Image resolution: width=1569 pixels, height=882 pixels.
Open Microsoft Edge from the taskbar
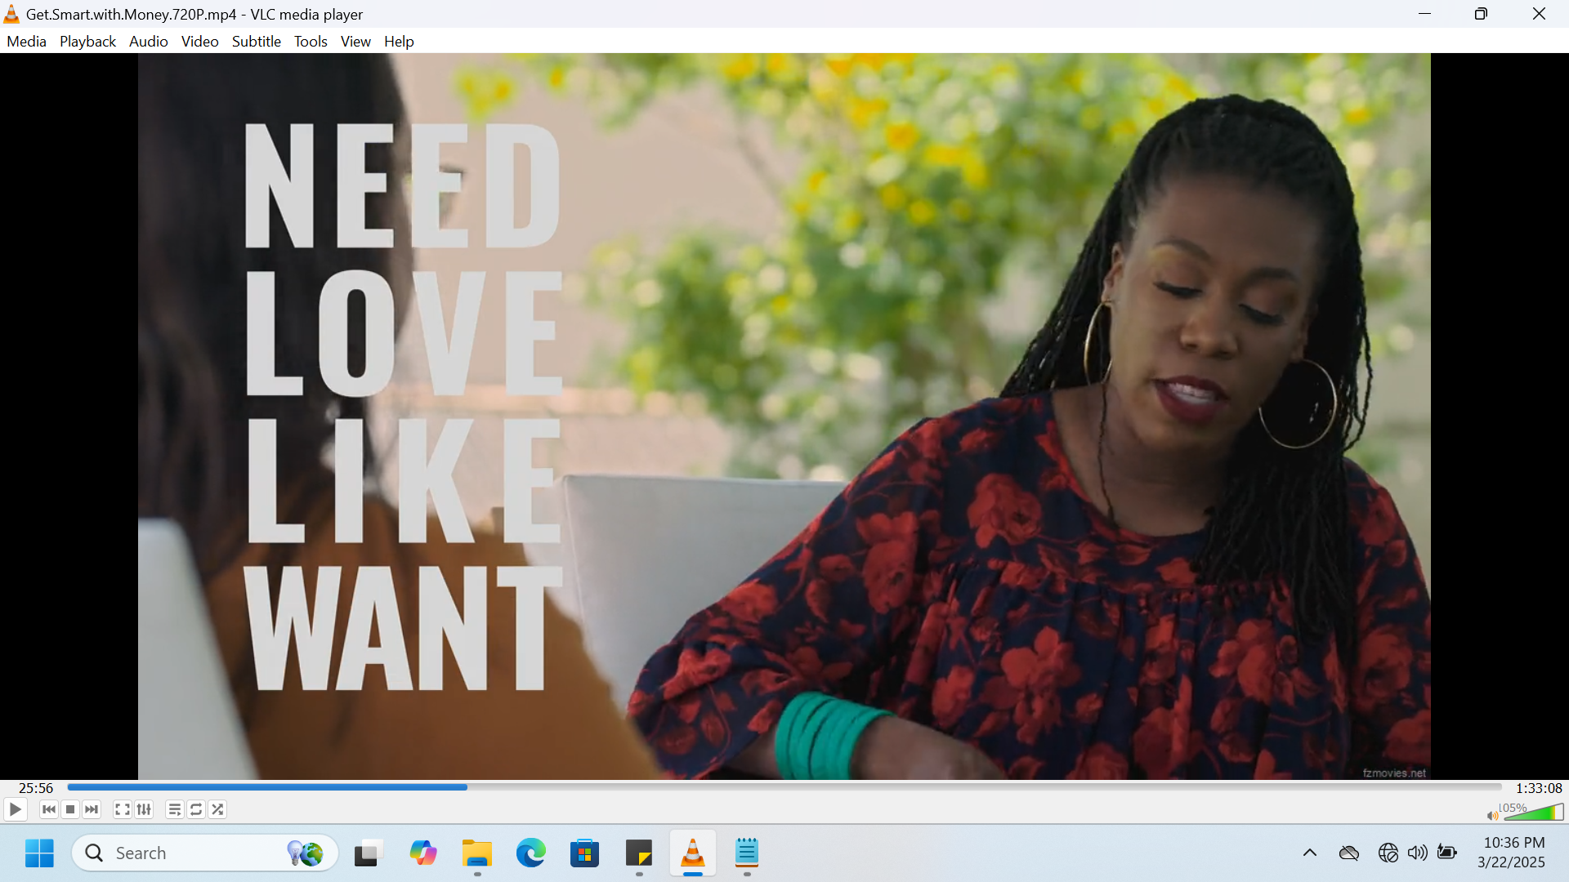tap(530, 853)
